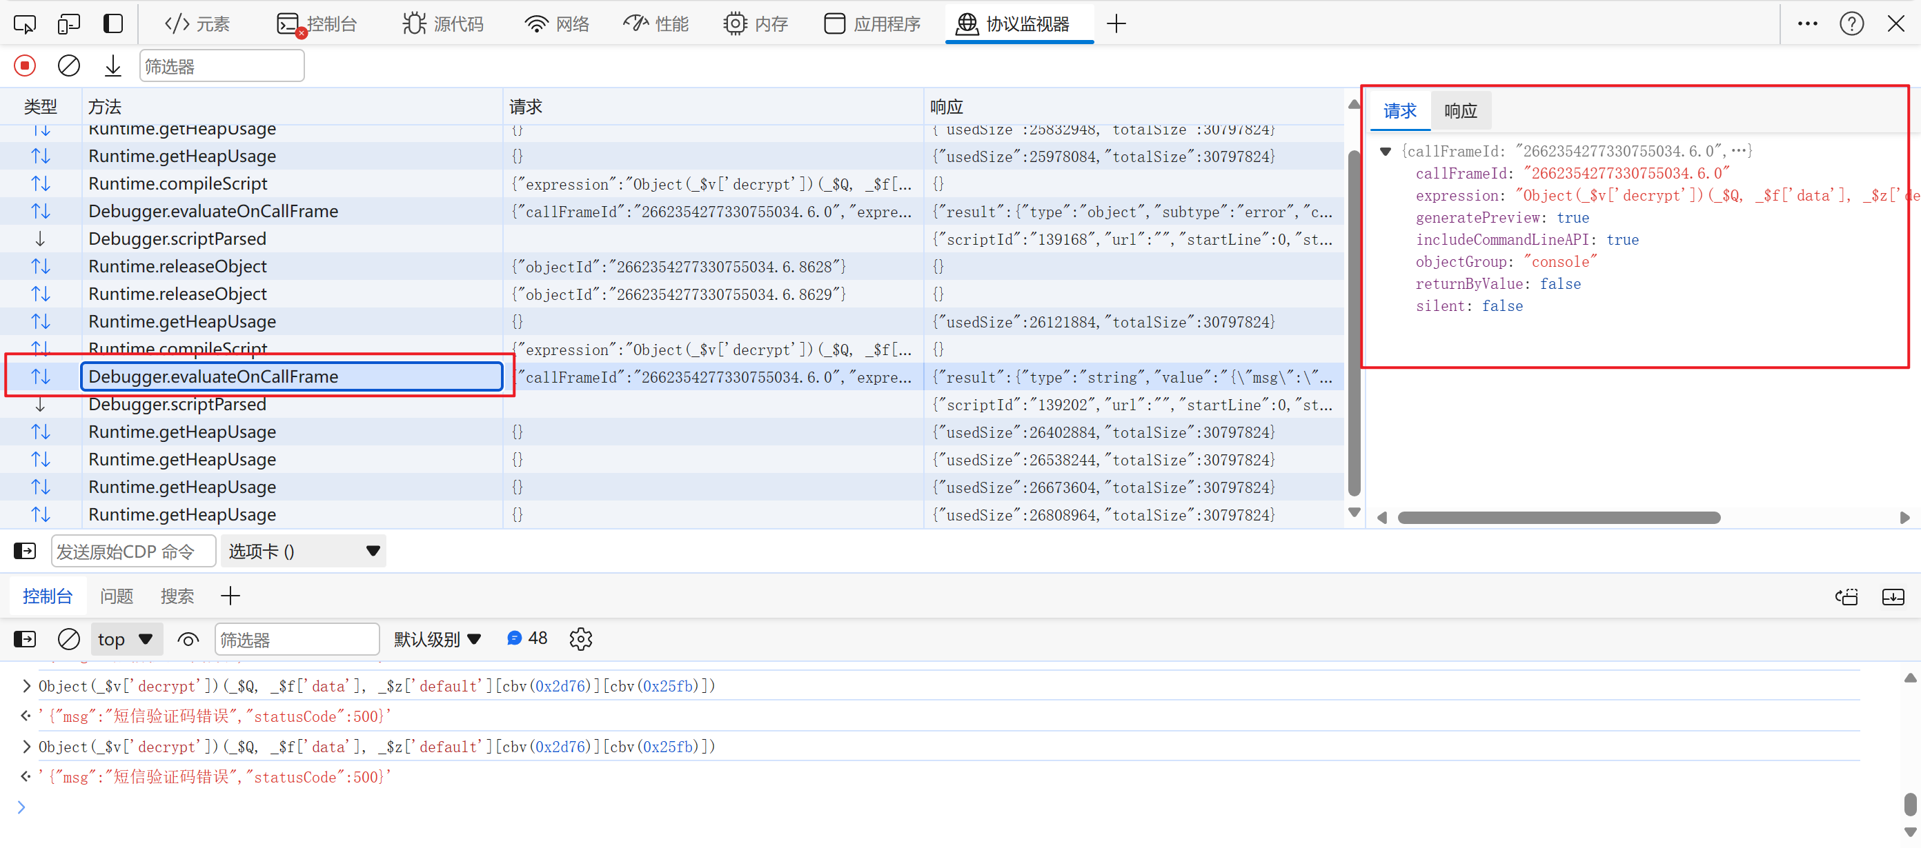
Task: Toggle the CDP command editor panel icon
Action: tap(25, 551)
